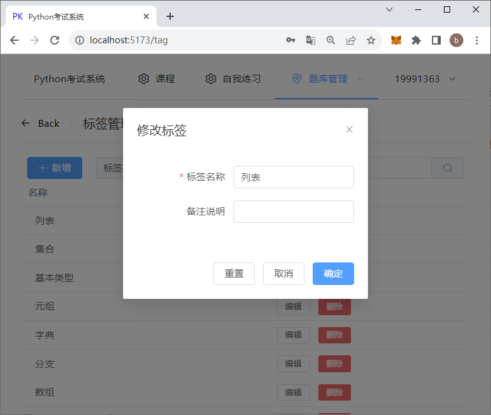Click the gear icon beside 自我练习
This screenshot has width=491, height=415.
(x=211, y=79)
